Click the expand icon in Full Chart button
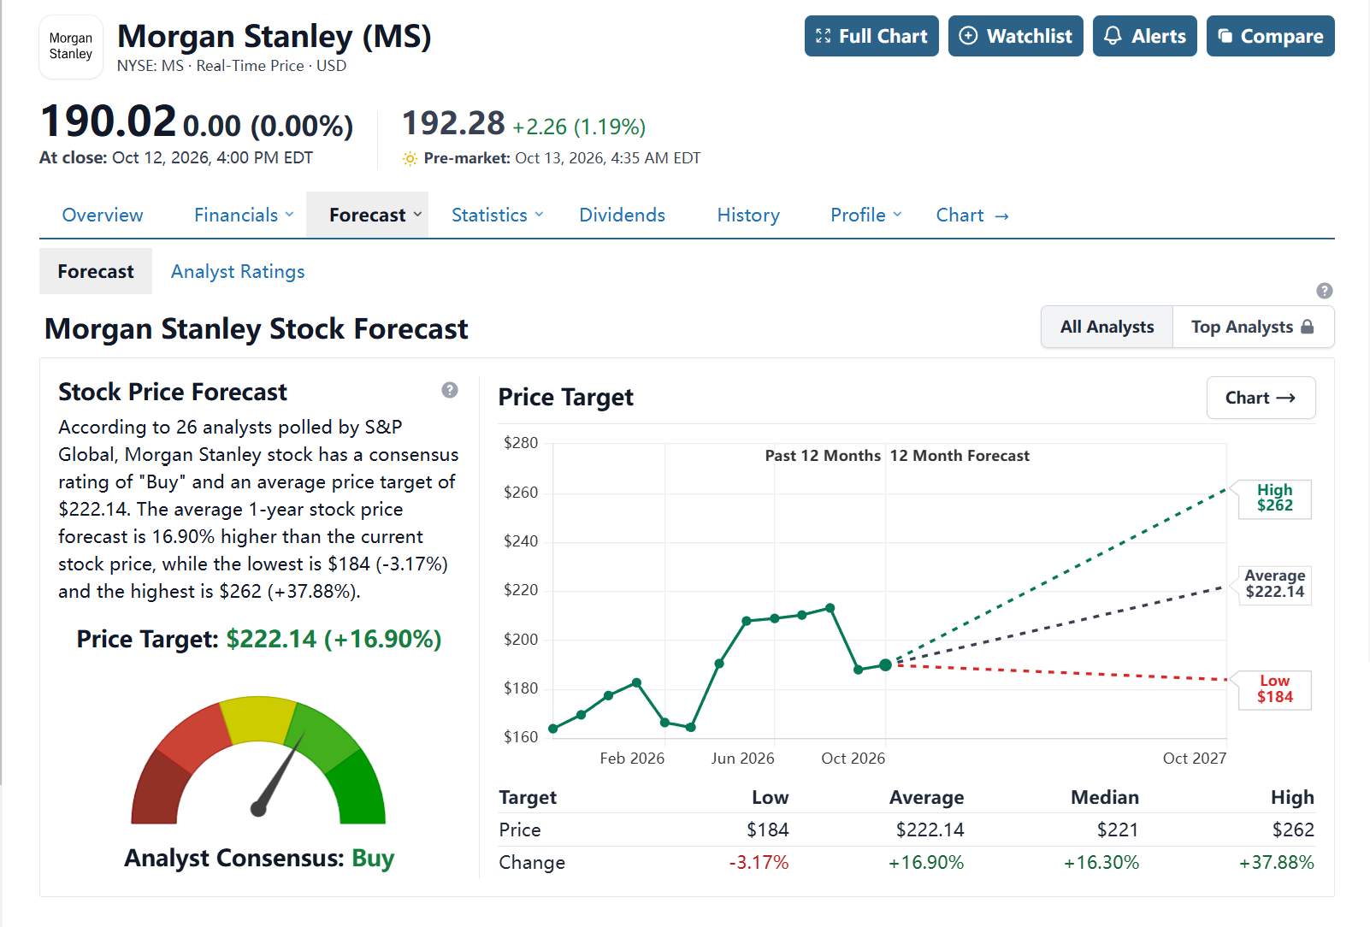The height and width of the screenshot is (927, 1370). tap(824, 36)
